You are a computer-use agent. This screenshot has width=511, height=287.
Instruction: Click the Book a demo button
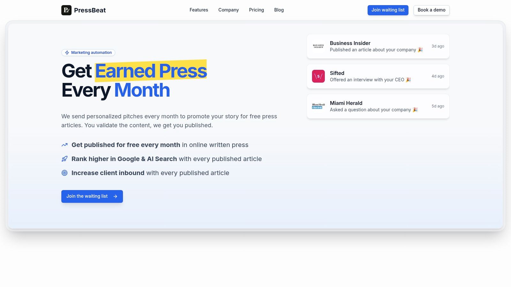point(431,10)
